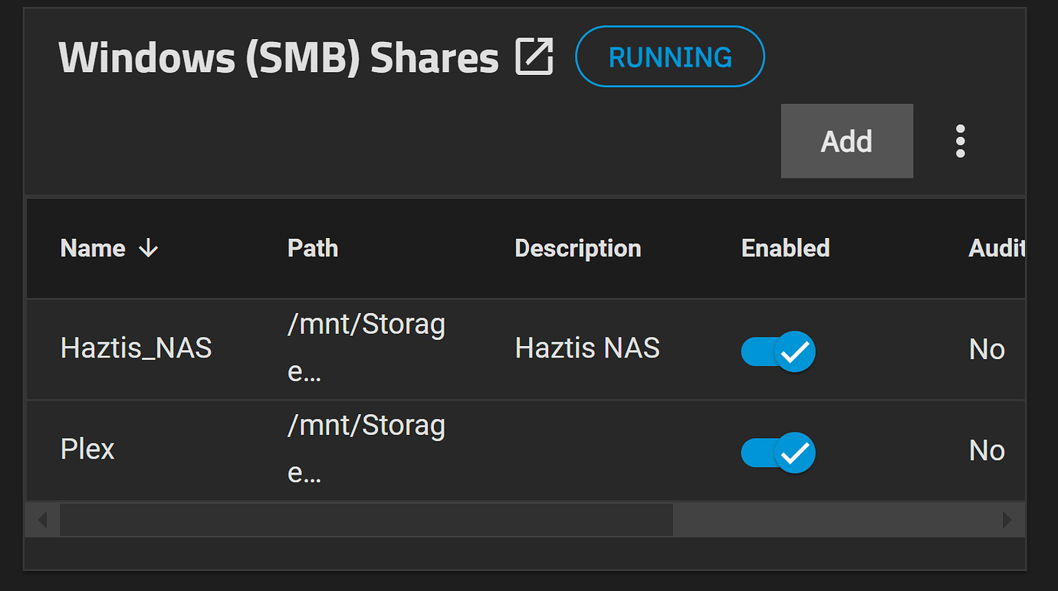
Task: Disable the Plex share toggle
Action: (778, 452)
